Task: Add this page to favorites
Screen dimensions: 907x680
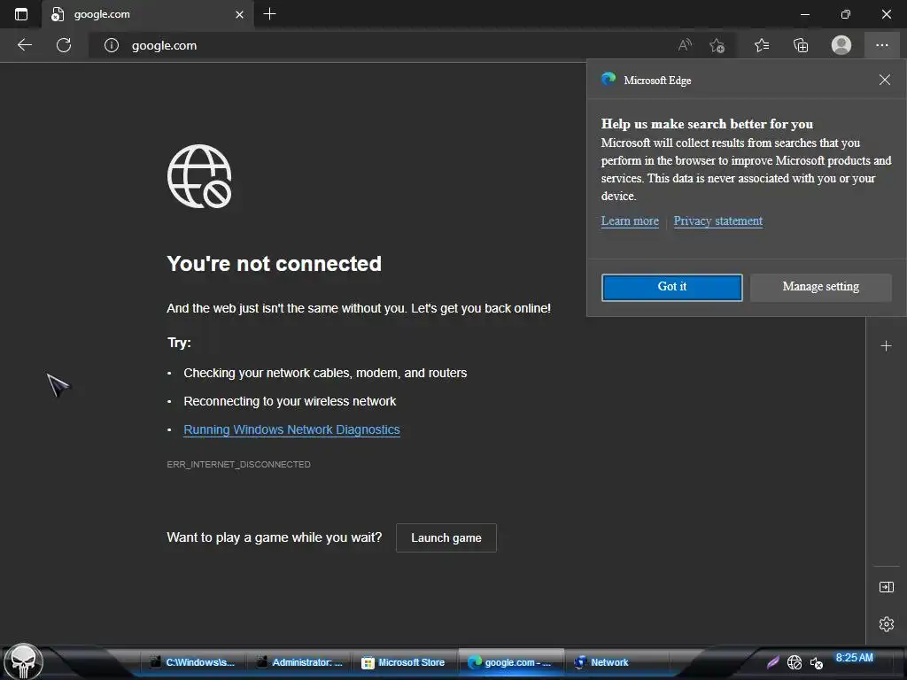Action: [717, 45]
